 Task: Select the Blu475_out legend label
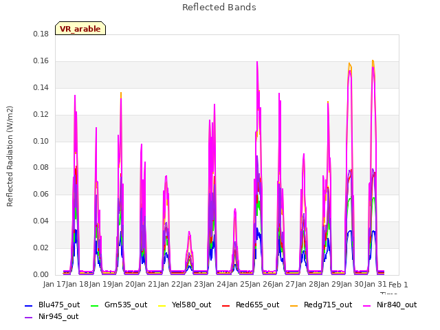pyautogui.click(x=59, y=305)
